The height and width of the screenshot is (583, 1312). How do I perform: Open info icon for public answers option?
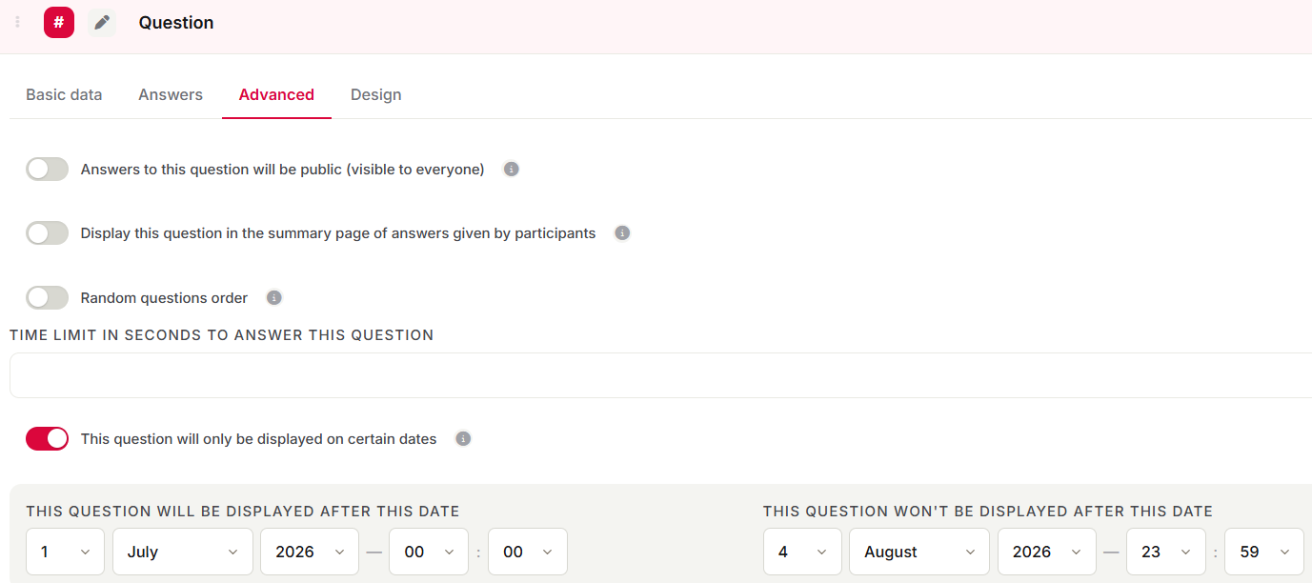tap(512, 170)
